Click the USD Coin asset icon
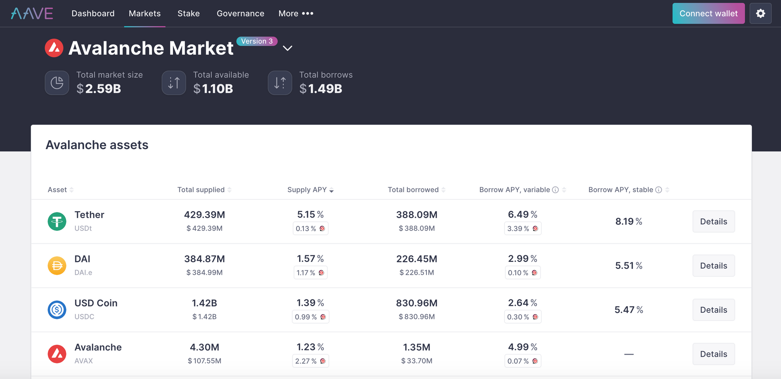This screenshot has height=379, width=781. [57, 310]
